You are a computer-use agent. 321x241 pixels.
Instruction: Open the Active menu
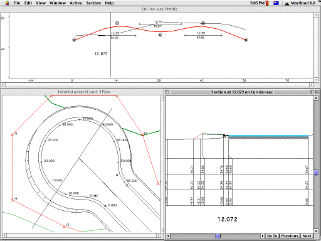tap(76, 3)
